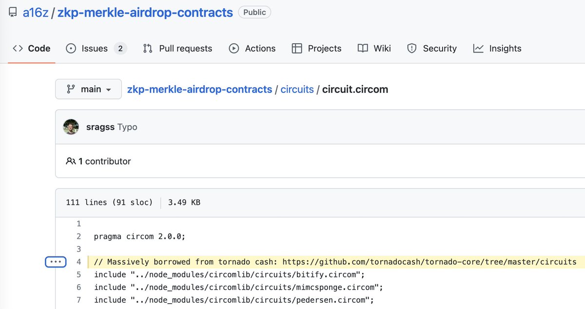Open the Typo commit message
Screen dimensions: 585x309
tap(127, 127)
